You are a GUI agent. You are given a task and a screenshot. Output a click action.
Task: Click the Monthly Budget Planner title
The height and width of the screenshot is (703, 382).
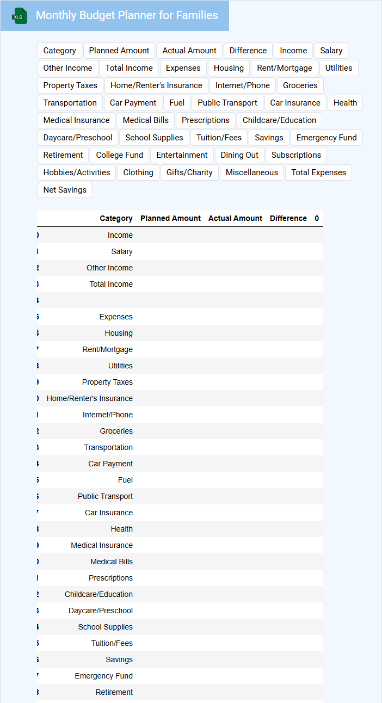tap(127, 16)
